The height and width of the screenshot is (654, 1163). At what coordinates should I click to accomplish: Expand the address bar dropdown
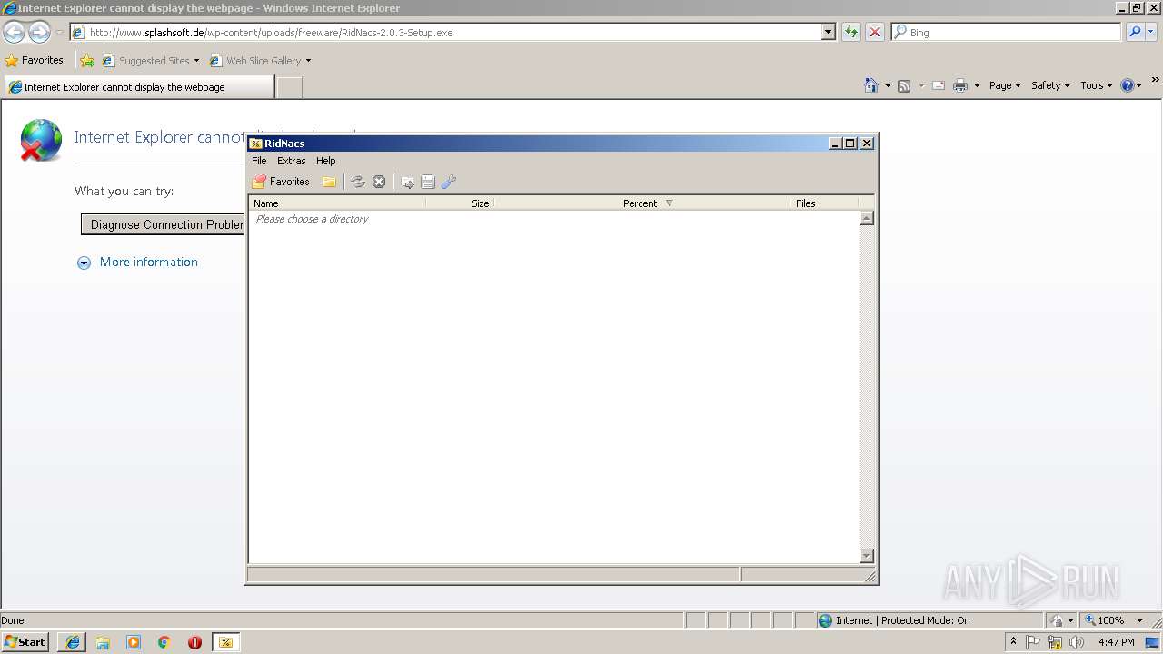[x=828, y=32]
